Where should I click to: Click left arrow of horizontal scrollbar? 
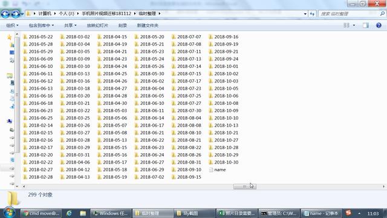tap(24, 187)
